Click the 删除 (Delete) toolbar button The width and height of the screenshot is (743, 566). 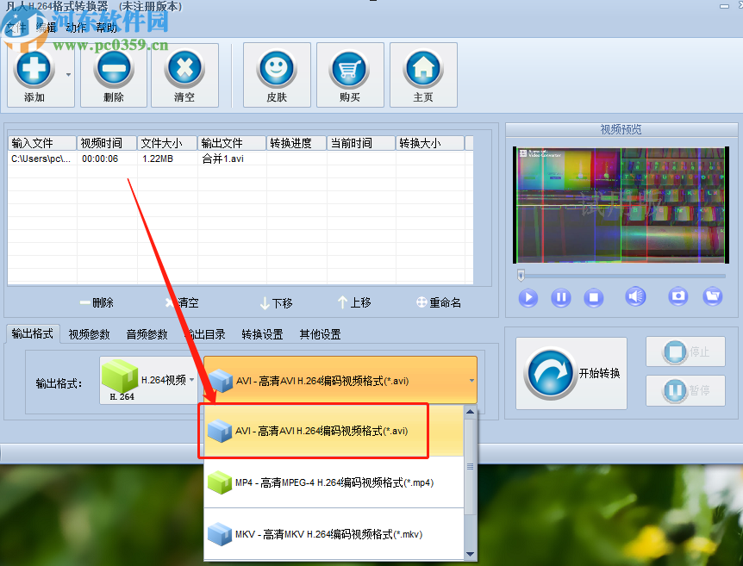coord(114,75)
